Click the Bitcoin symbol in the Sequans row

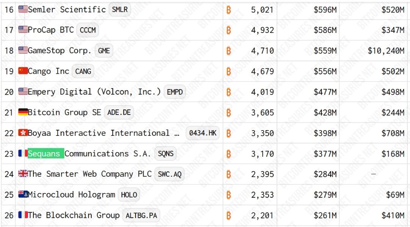[228, 154]
